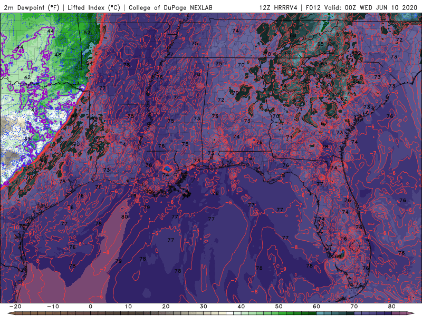Click the "50" color scale label
This screenshot has height=316, width=422.
coord(279,307)
